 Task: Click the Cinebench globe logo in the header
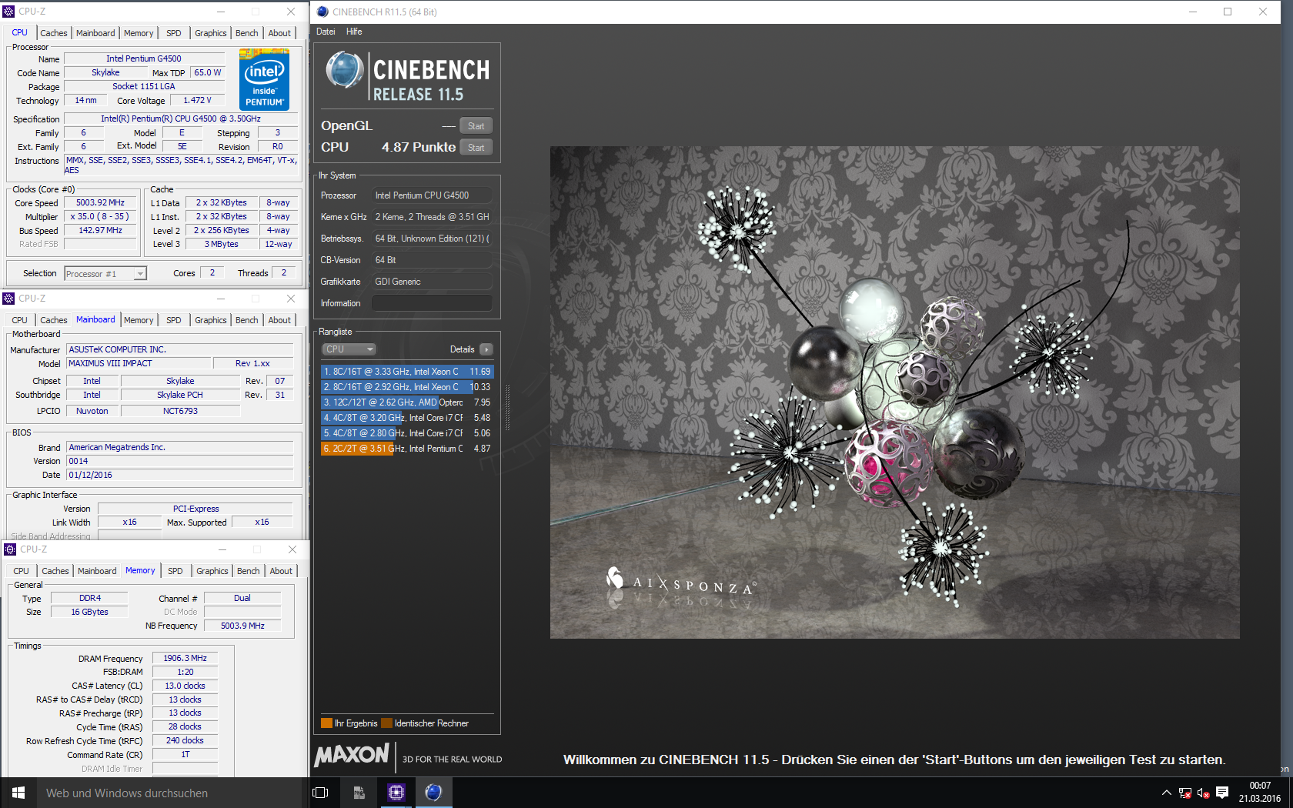[x=344, y=70]
